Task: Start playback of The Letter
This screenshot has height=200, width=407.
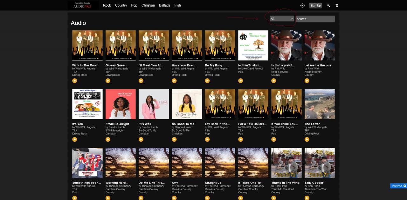Action: [x=307, y=139]
